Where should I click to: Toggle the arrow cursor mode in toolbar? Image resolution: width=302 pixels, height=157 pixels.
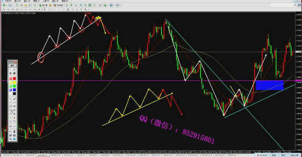(45, 9)
